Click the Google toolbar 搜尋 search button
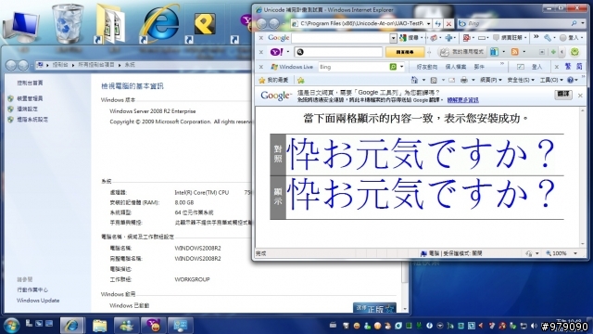This screenshot has width=593, height=334. (410, 37)
